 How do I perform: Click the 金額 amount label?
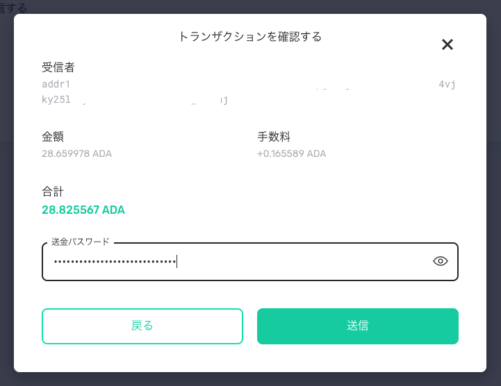point(53,137)
